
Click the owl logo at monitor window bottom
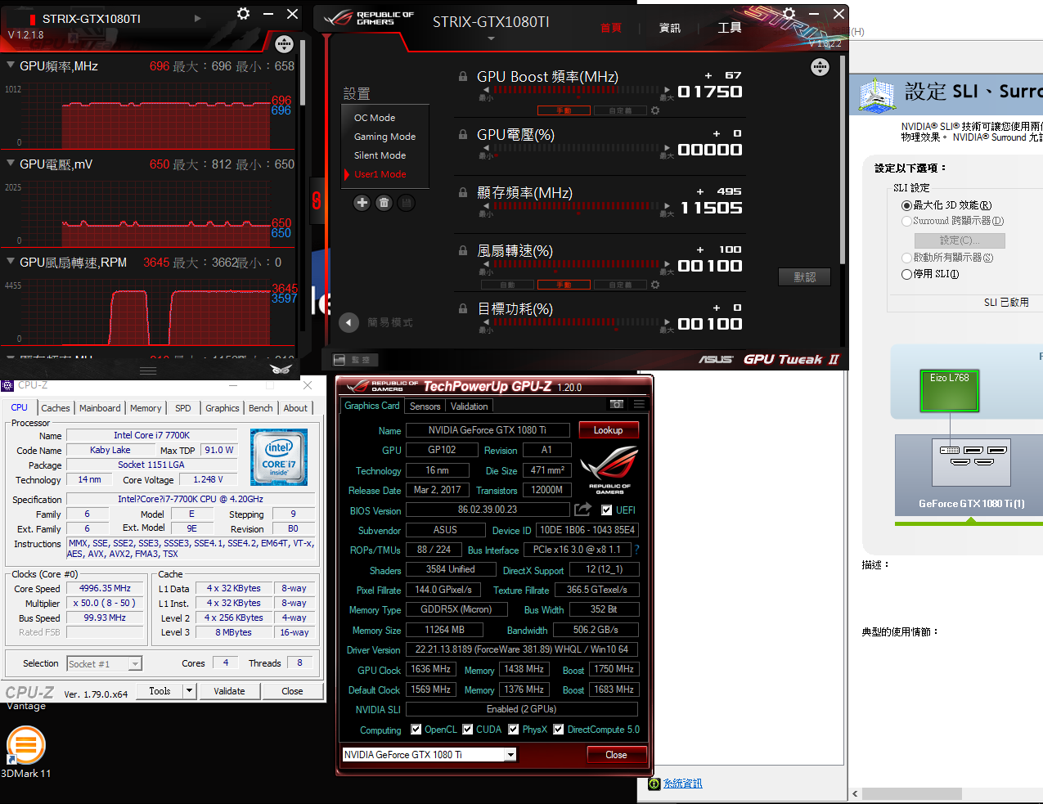coord(281,369)
